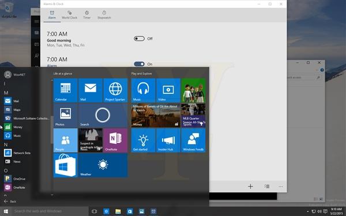The width and height of the screenshot is (346, 216).
Task: Open File Explorer on the taskbar
Action: pos(118,211)
